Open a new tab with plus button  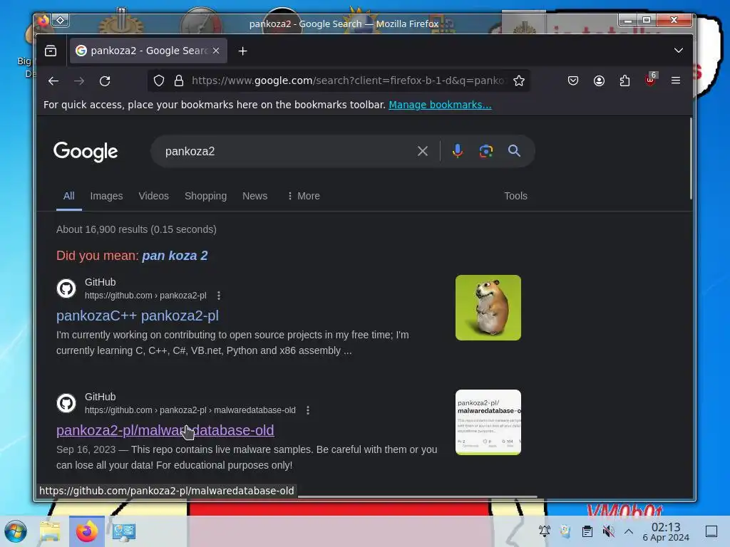point(242,51)
